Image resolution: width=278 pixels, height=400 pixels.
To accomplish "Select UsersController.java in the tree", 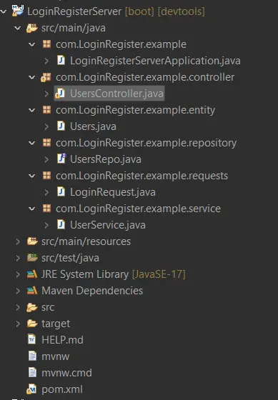I will point(116,94).
